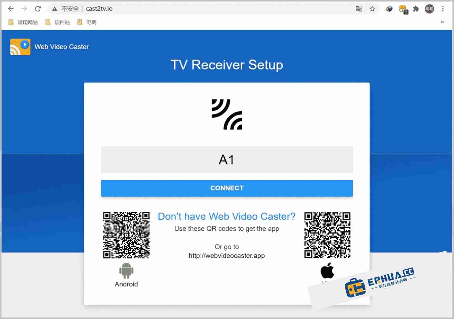
Task: Expand the hidden bookmarks chevron
Action: click(x=442, y=22)
